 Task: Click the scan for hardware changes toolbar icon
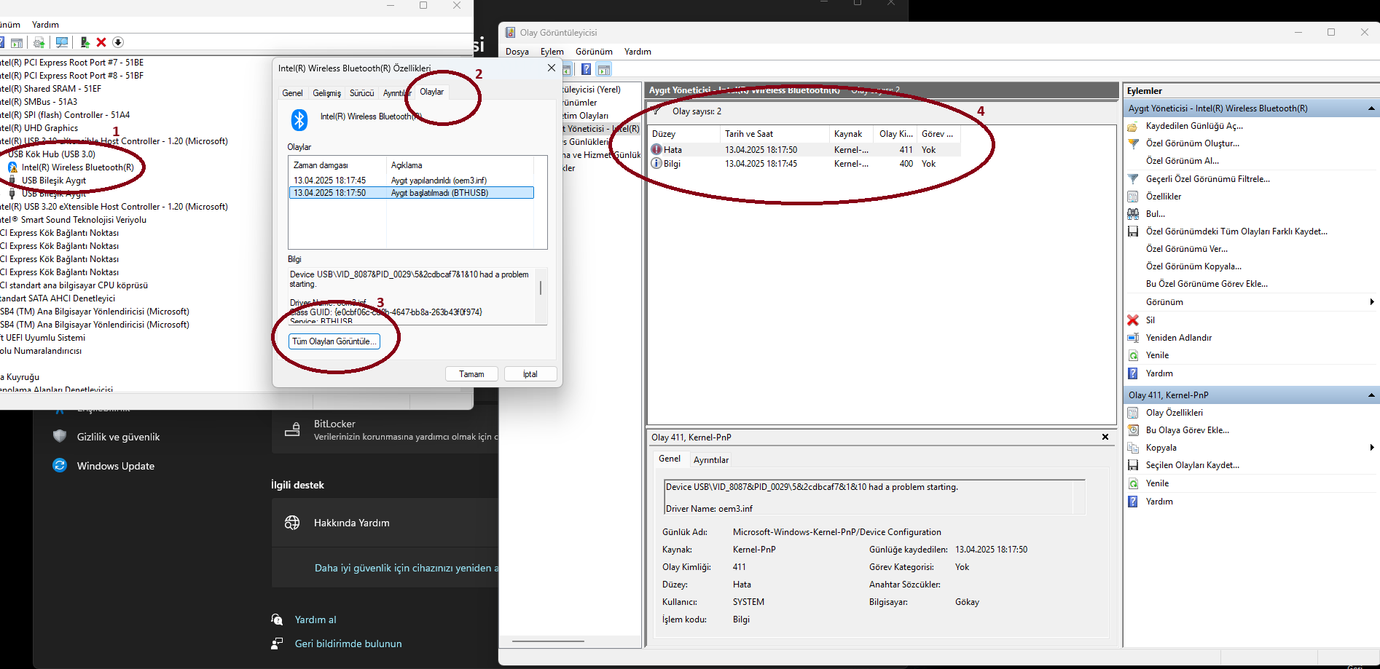point(62,42)
